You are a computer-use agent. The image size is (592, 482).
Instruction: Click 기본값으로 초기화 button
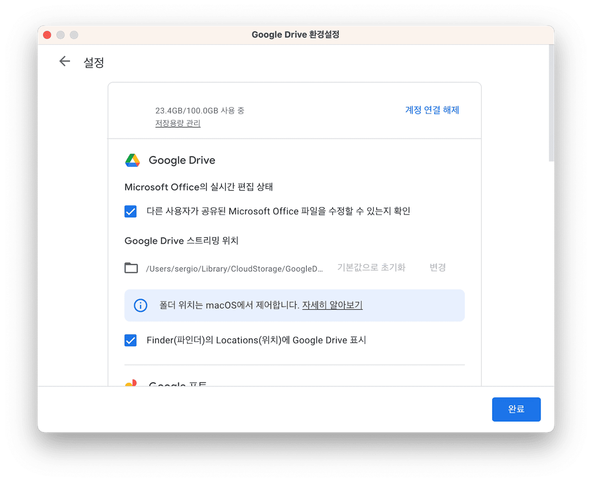pyautogui.click(x=371, y=268)
